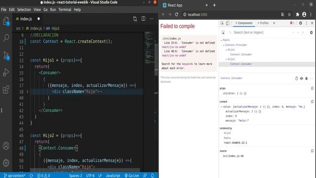Collapse the Hijo1 tree node
The image size is (316, 178).
tap(226, 50)
